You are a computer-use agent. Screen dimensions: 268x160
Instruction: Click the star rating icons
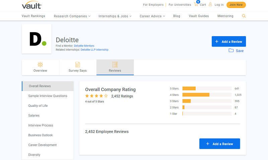96,96
